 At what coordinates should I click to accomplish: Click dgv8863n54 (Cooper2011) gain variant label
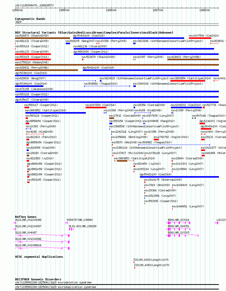91,52
